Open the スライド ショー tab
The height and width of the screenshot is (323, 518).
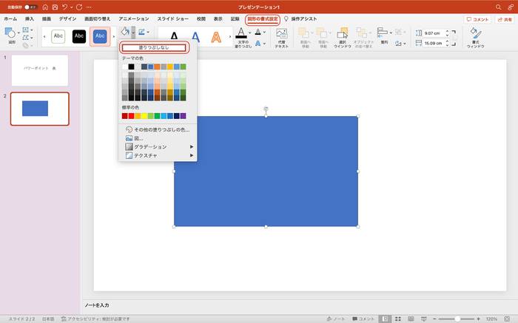point(172,19)
